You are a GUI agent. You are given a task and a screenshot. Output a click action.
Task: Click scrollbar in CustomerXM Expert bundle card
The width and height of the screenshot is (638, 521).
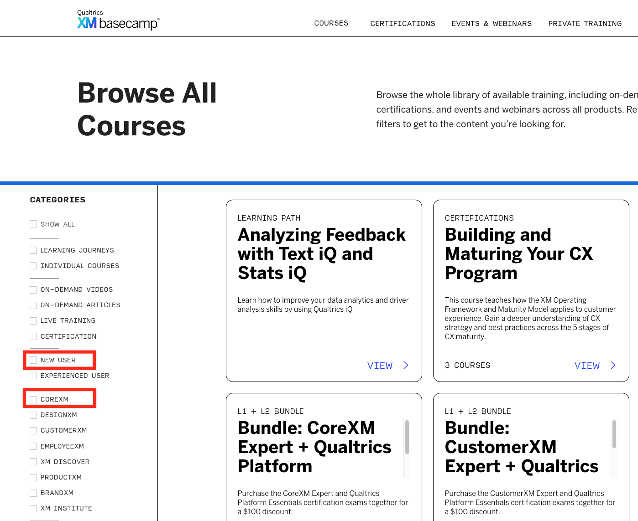tap(614, 434)
